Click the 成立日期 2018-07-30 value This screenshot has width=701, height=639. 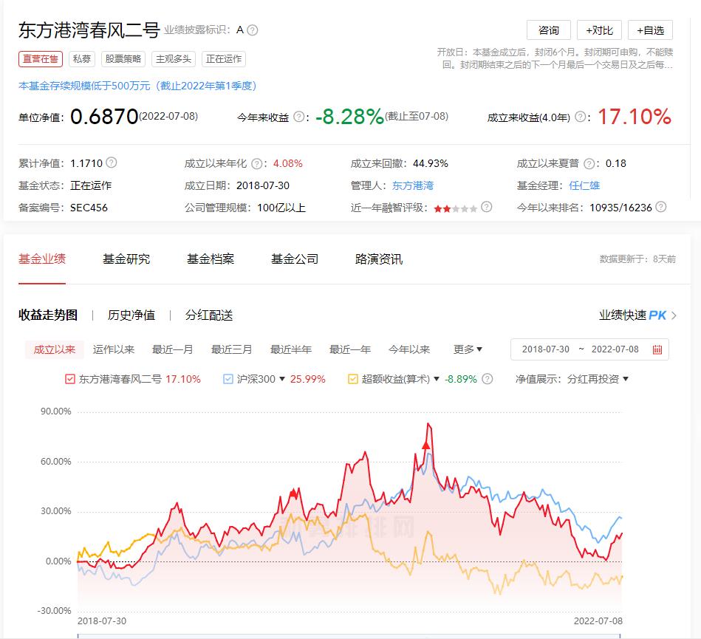point(263,185)
